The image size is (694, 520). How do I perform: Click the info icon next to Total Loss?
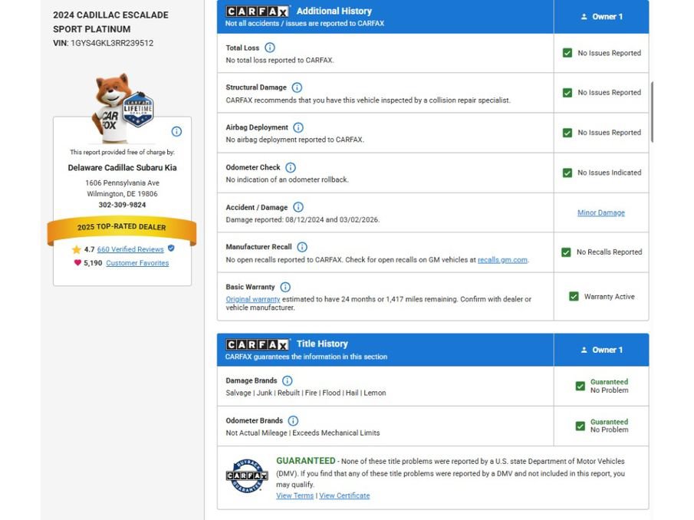269,48
